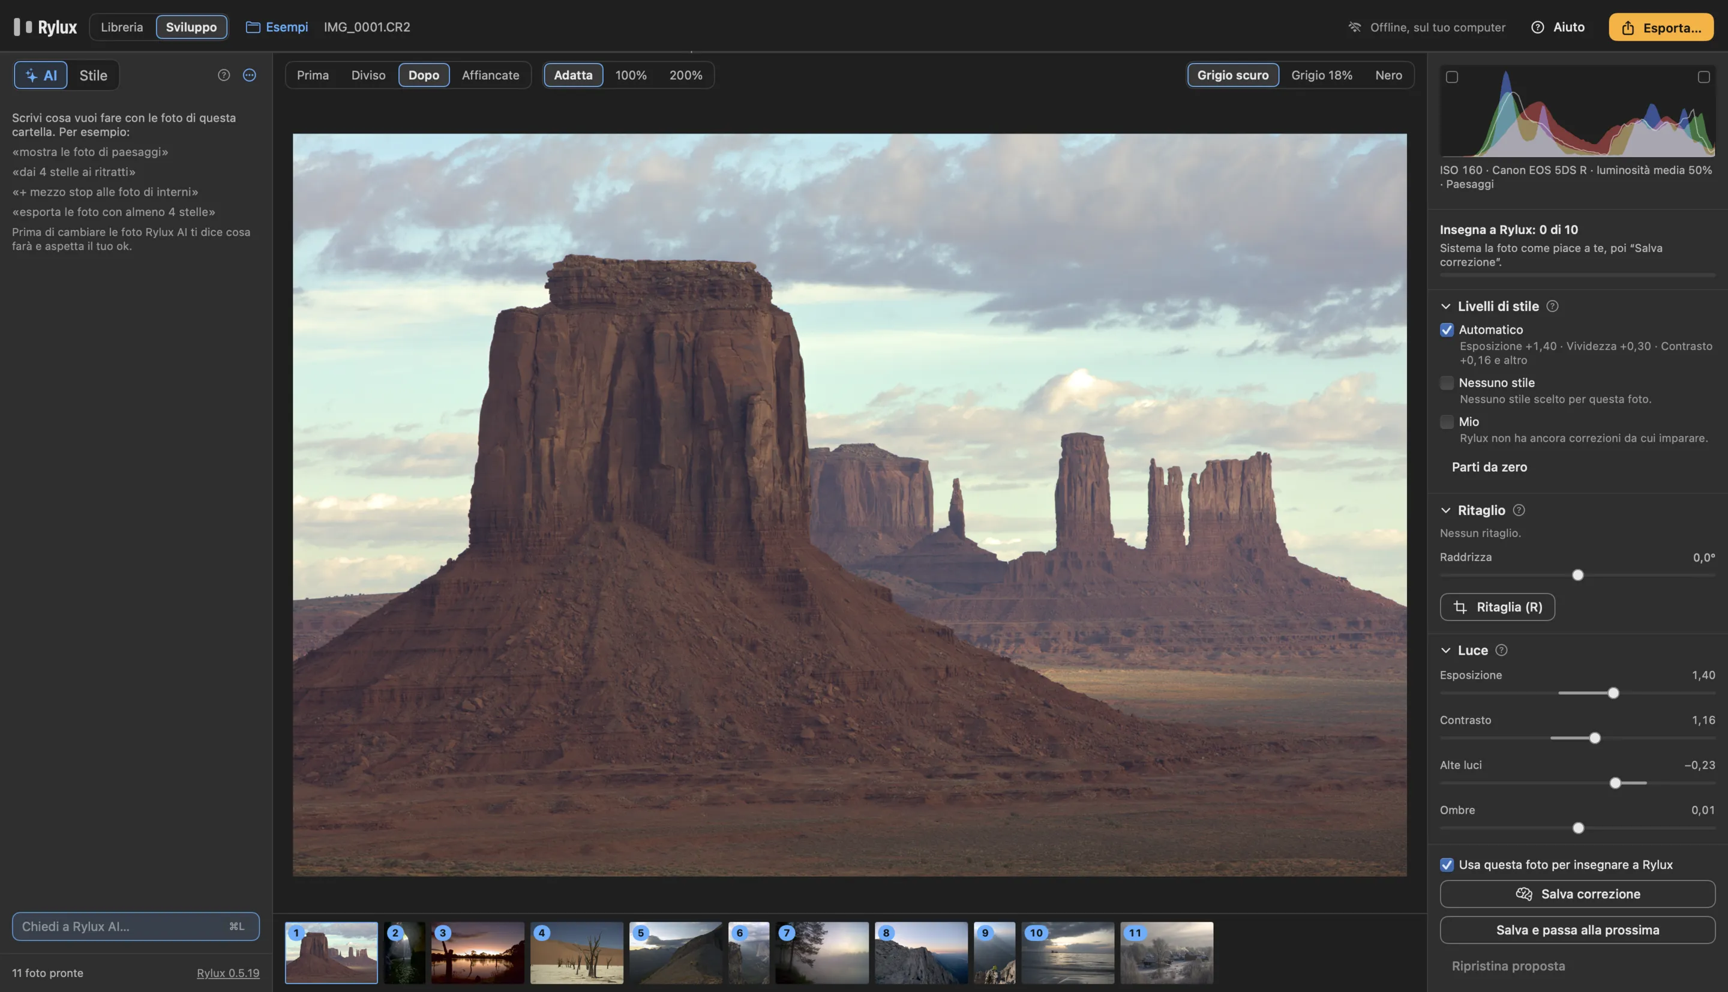Focus the Chiedi a Rylux AI input

[x=136, y=927]
